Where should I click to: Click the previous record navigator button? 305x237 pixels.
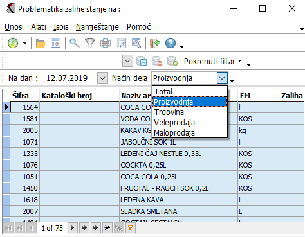[x=32, y=228]
